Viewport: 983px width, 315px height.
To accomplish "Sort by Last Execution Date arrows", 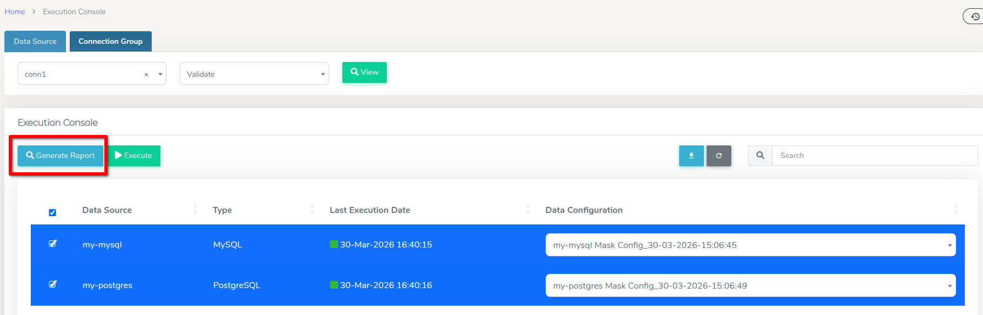I will pyautogui.click(x=527, y=210).
